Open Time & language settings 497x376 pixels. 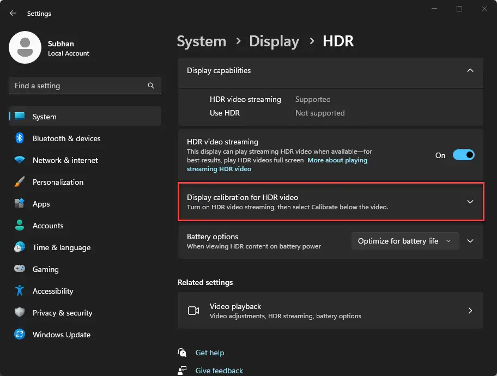pos(20,247)
